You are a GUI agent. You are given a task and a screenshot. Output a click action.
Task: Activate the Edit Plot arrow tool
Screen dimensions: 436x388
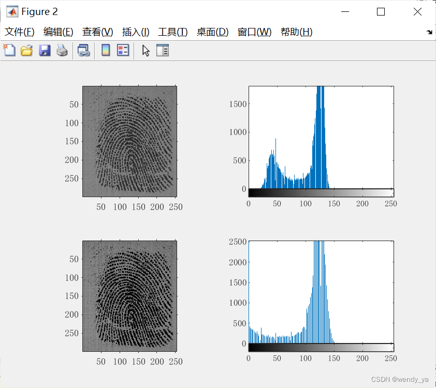146,51
